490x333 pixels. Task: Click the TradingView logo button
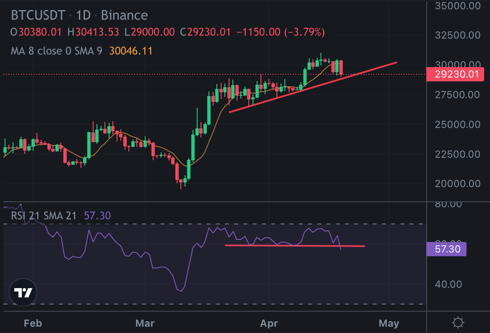tap(23, 292)
